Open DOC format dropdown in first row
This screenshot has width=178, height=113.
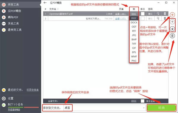click(134, 14)
